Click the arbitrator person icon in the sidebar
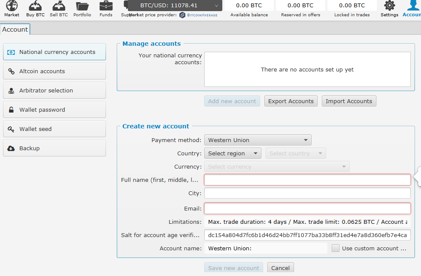The width and height of the screenshot is (421, 276). (11, 91)
